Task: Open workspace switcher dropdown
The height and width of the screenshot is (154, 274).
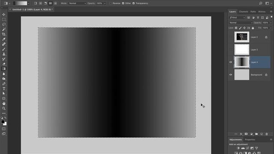Action: click(x=268, y=3)
